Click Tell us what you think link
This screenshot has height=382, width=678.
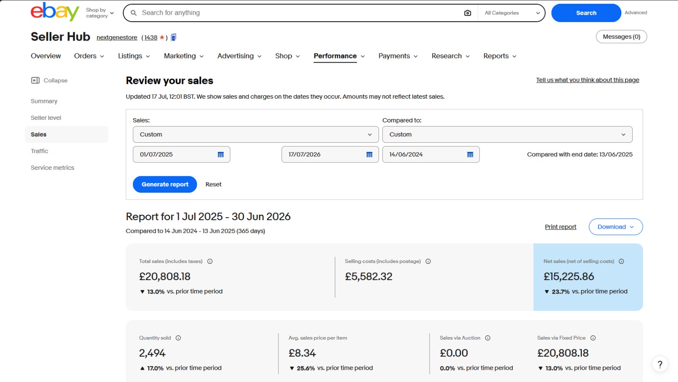(x=587, y=80)
